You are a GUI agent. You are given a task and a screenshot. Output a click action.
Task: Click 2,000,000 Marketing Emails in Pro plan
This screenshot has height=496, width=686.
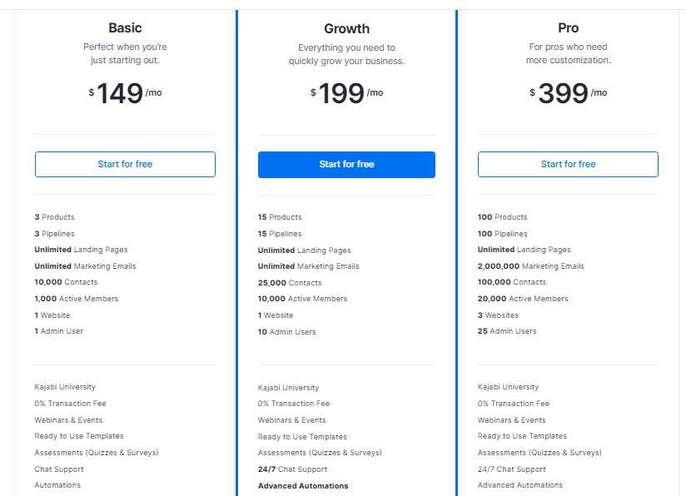530,266
